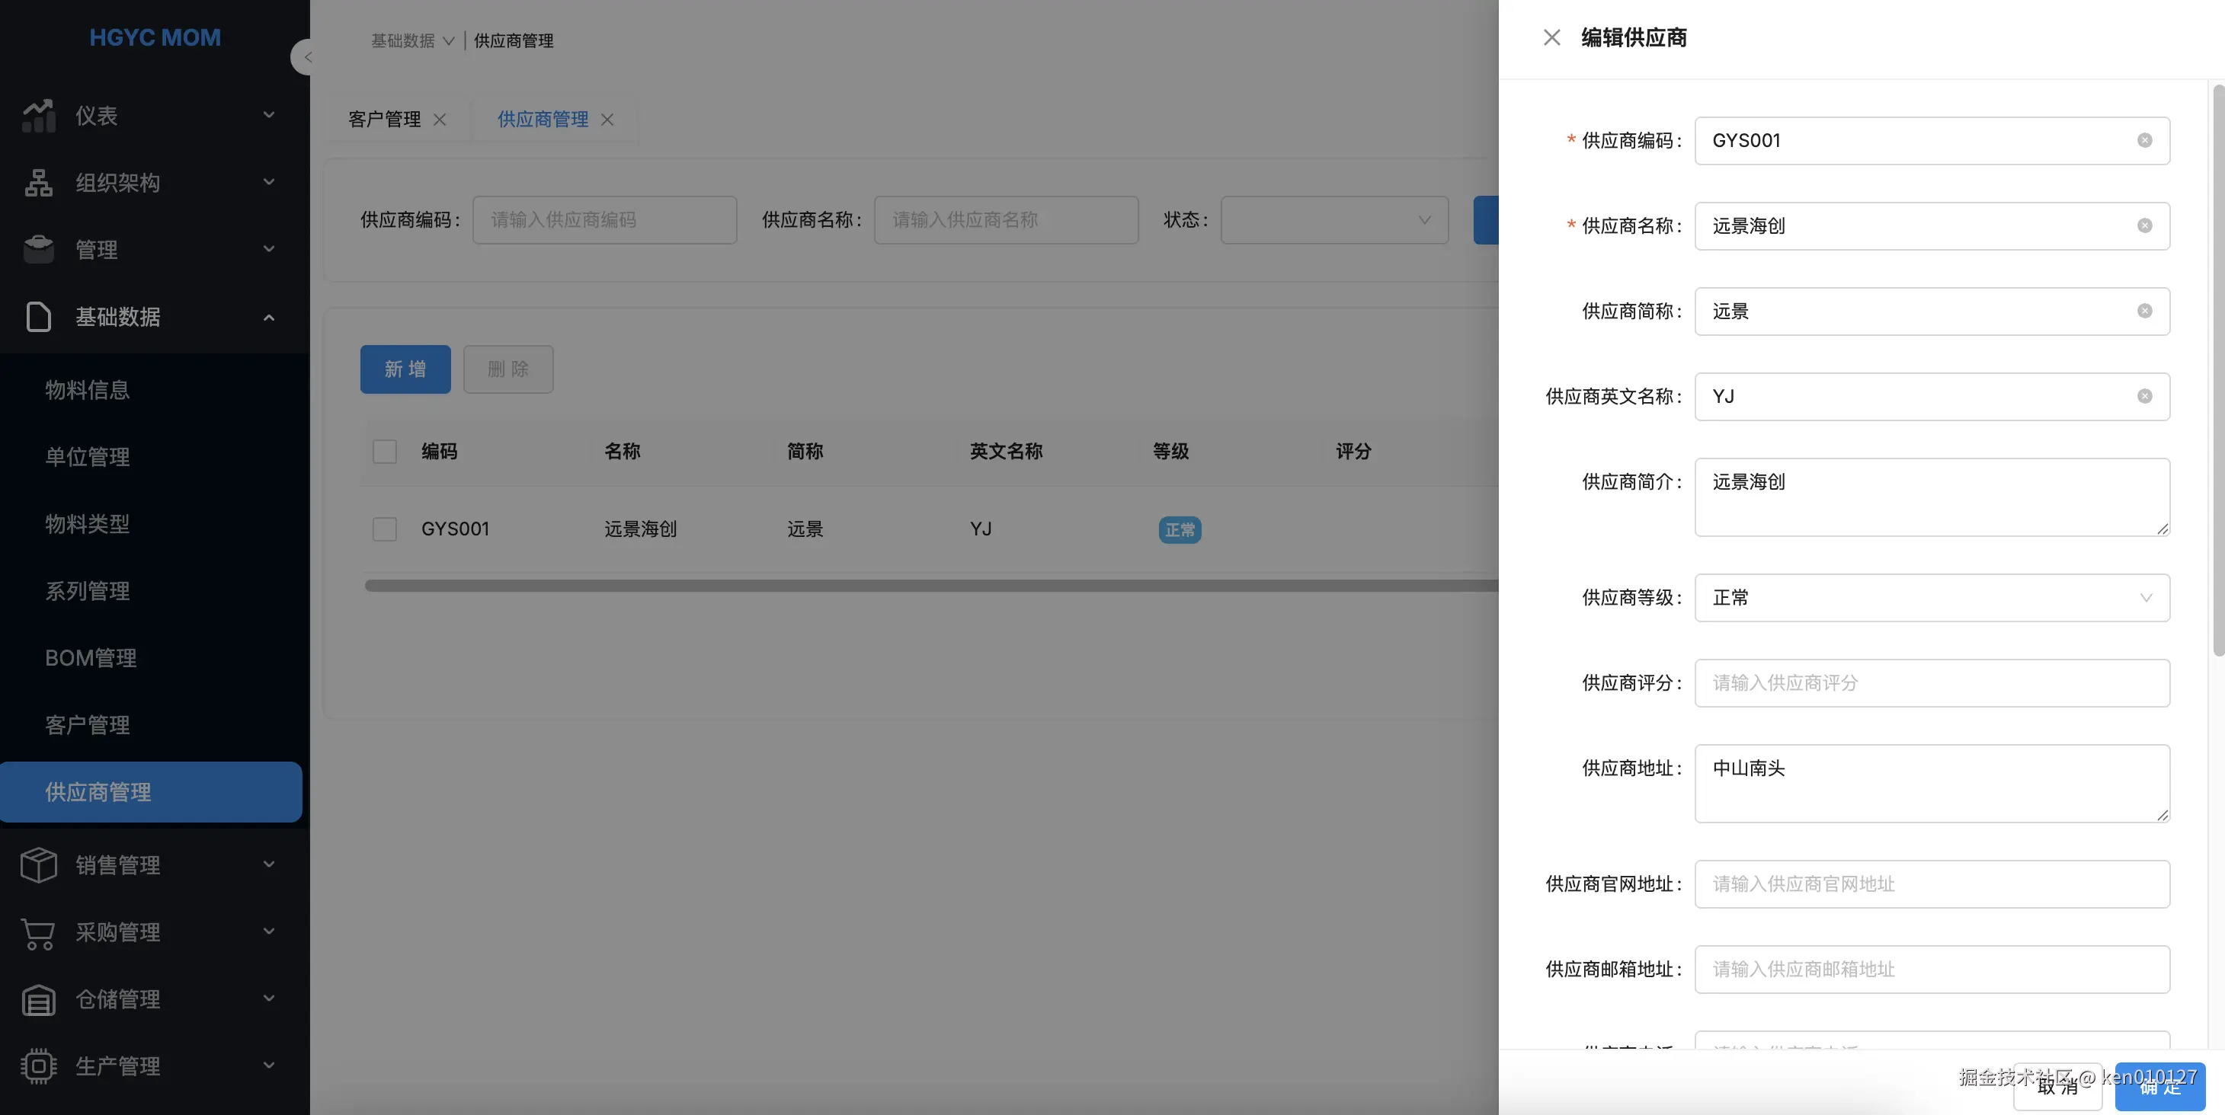Click the 取消 cancel button
The height and width of the screenshot is (1115, 2225).
pos(2058,1088)
